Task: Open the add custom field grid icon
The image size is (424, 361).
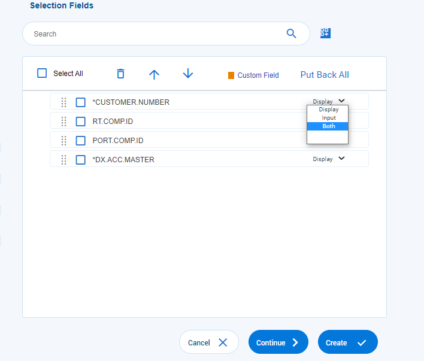Action: pos(325,33)
